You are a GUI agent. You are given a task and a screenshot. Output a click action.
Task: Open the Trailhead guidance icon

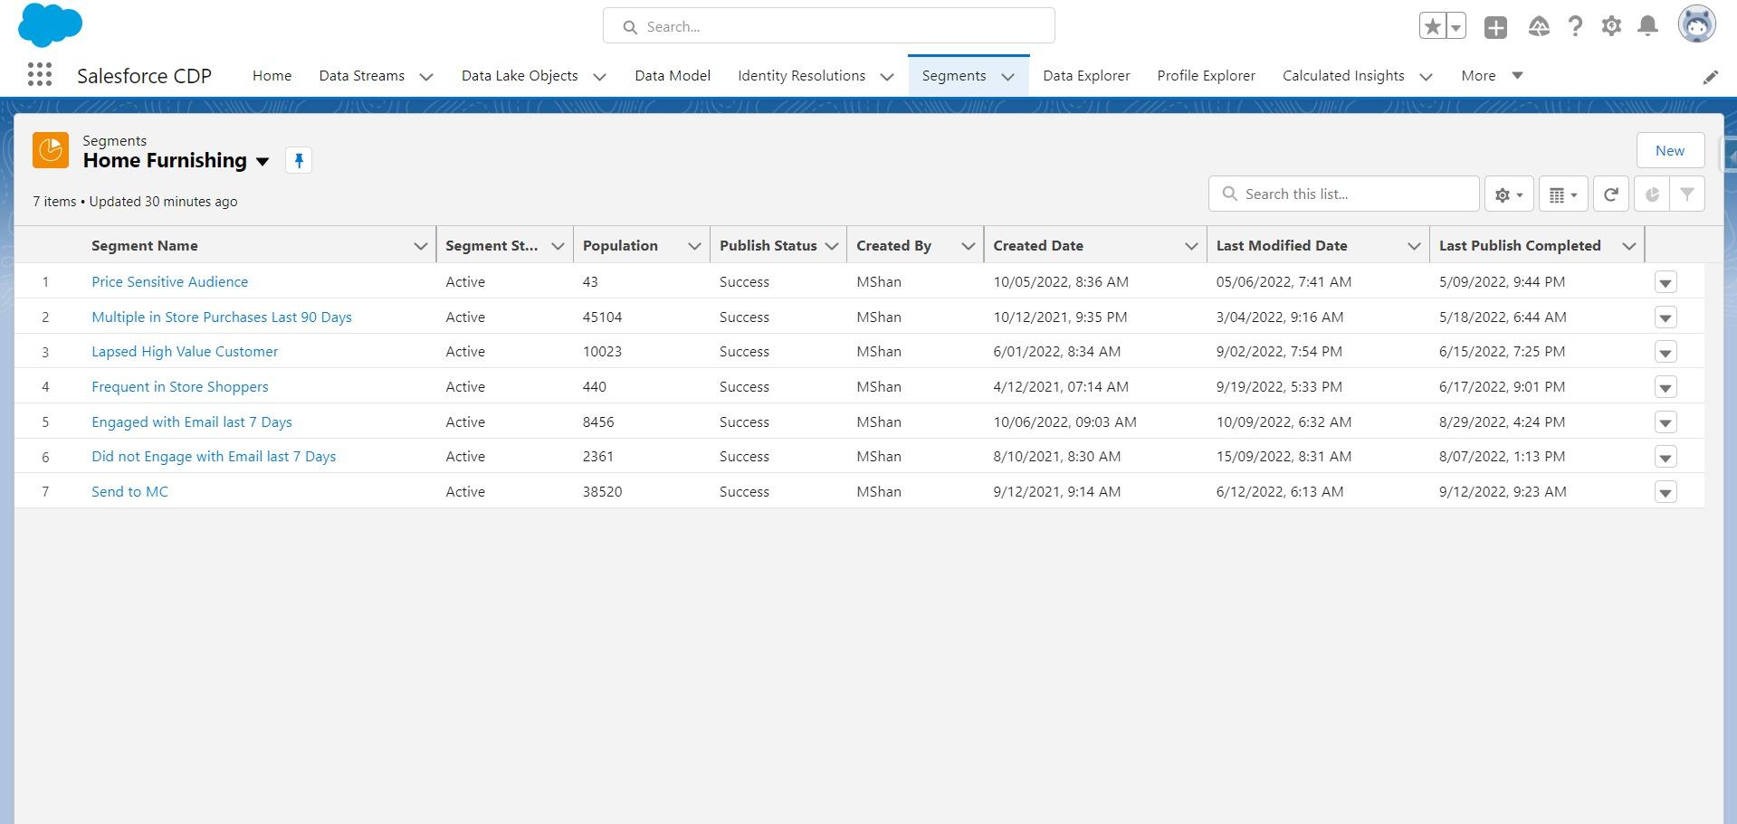click(1539, 27)
